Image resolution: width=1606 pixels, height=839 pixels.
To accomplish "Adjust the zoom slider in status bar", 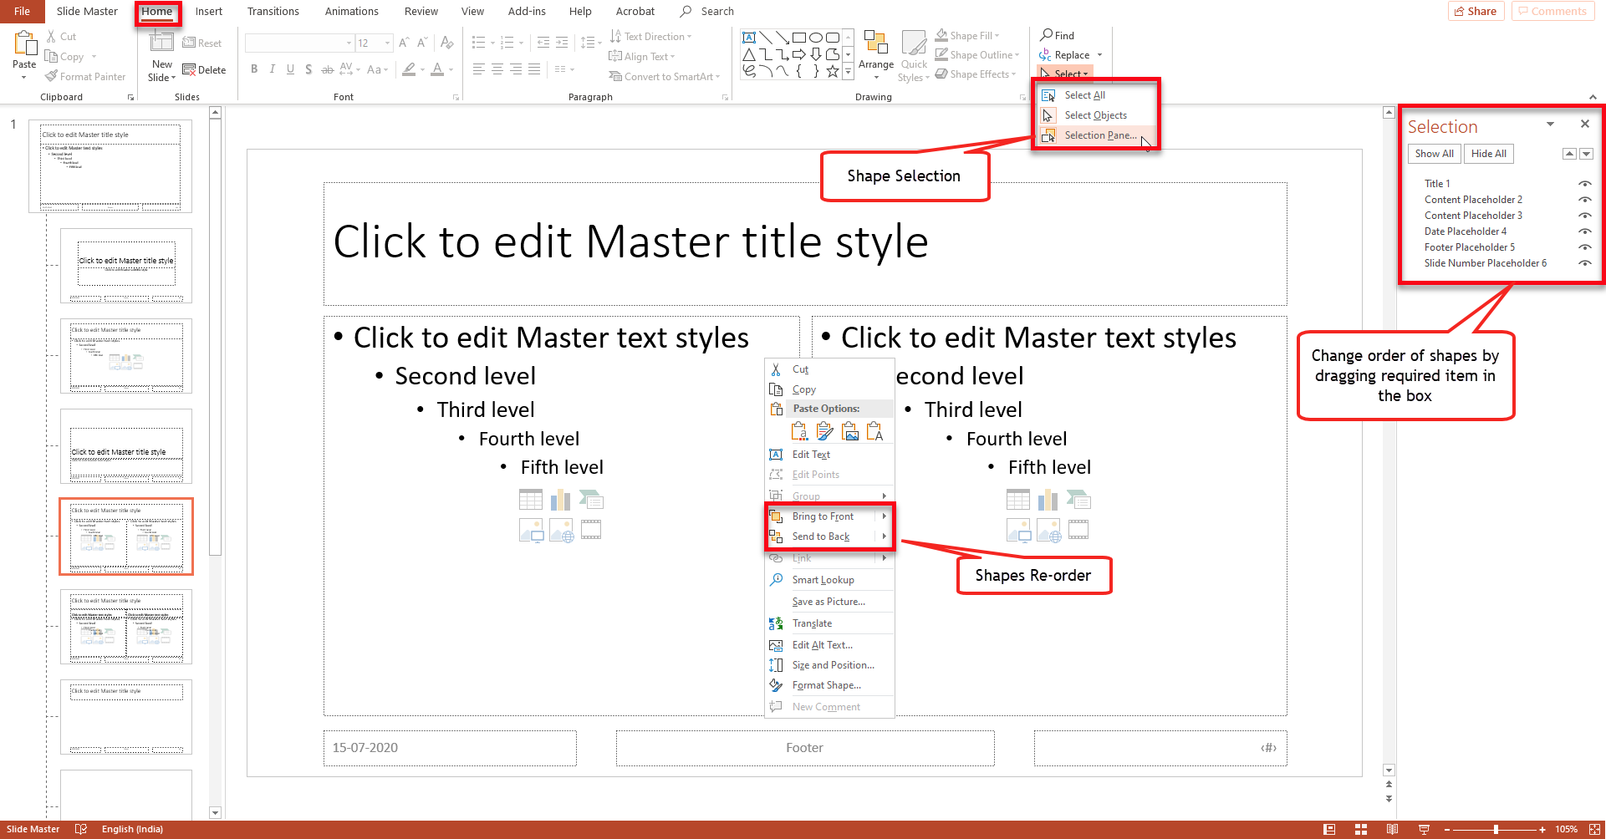I will tap(1496, 830).
